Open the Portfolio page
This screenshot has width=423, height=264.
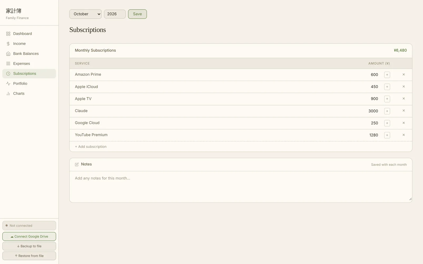click(29, 84)
